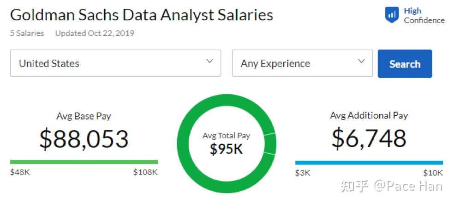Click the $6,748 additional pay figure
This screenshot has width=454, height=204.
pos(369,138)
